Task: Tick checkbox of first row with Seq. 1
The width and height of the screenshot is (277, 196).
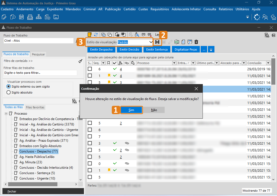Action: [x=90, y=76]
